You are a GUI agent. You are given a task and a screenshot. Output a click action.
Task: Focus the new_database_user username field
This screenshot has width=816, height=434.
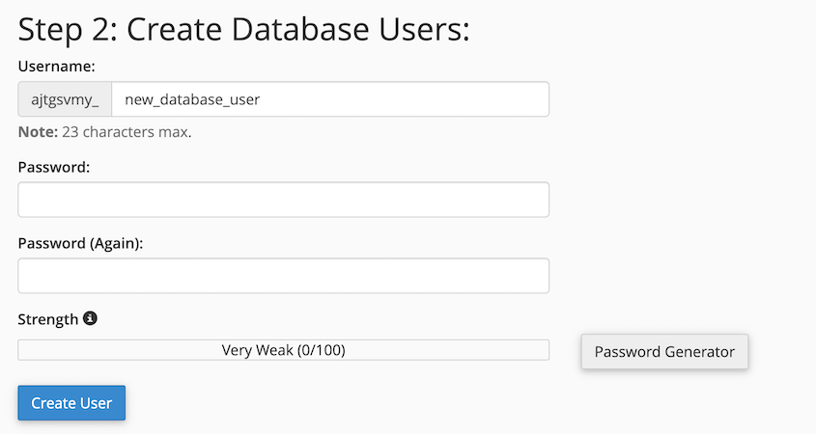point(330,99)
